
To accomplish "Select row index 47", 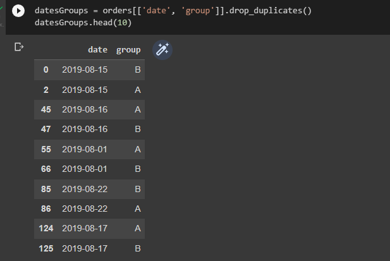I will click(x=46, y=130).
